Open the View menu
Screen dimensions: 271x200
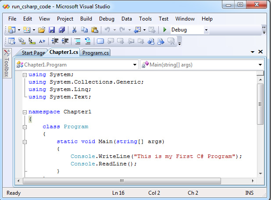(44, 19)
